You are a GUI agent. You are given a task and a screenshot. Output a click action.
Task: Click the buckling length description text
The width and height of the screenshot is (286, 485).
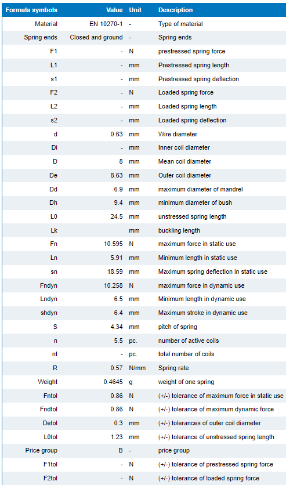point(179,230)
